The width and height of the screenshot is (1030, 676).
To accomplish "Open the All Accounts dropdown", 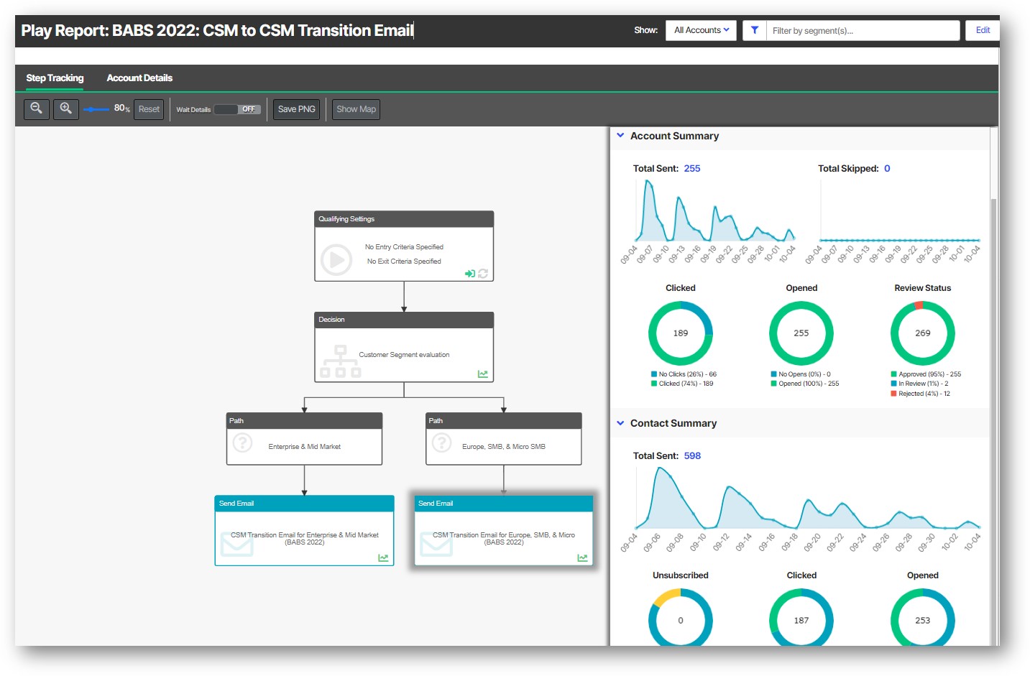I will click(700, 30).
